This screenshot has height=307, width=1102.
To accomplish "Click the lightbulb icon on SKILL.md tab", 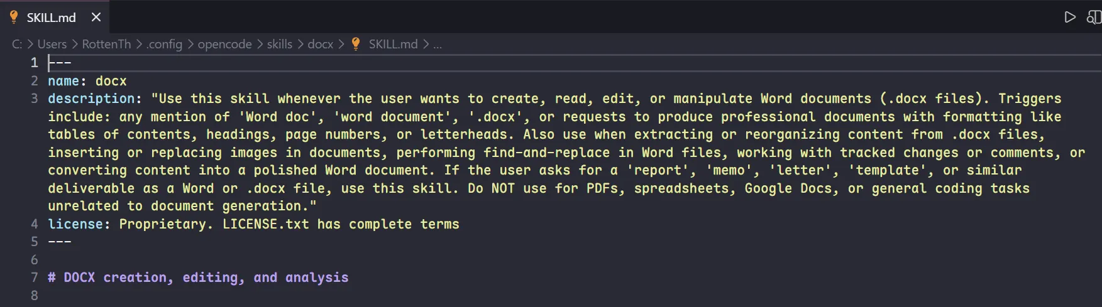I will (14, 17).
